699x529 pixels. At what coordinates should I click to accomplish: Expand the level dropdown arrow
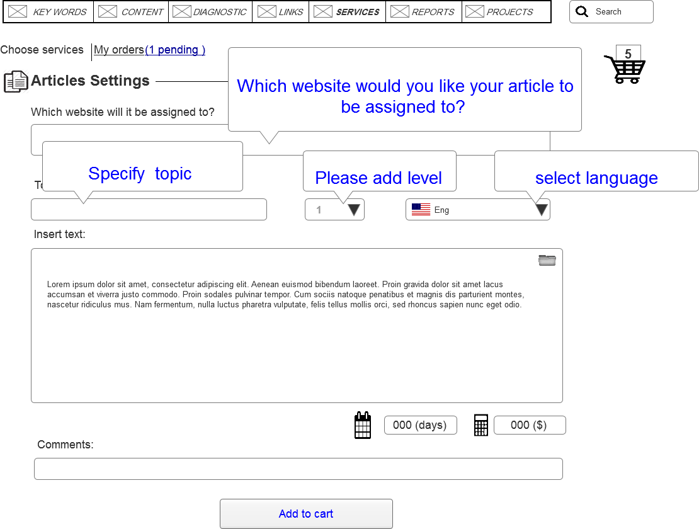tap(354, 210)
